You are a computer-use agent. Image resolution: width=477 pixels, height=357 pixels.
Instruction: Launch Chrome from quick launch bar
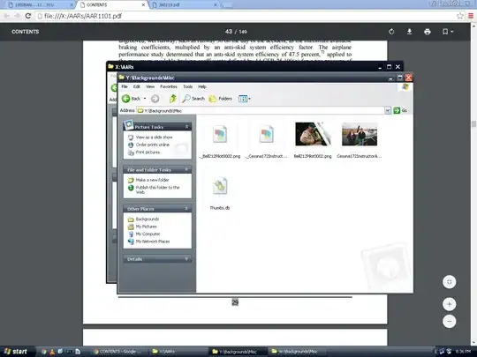coord(44,352)
